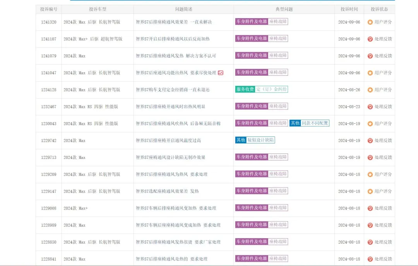Click the 处理反馈 icon for complaint 1228989

[370, 225]
